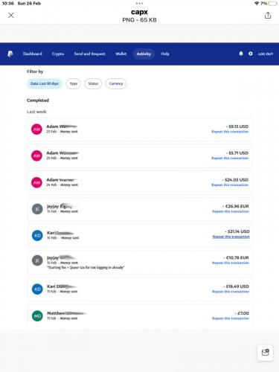Image resolution: width=279 pixels, height=372 pixels.
Task: Tap the three-dot multitasking indicator
Action: tap(139, 3)
